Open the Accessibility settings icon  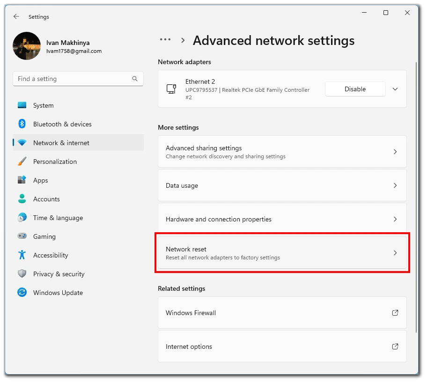click(x=22, y=255)
